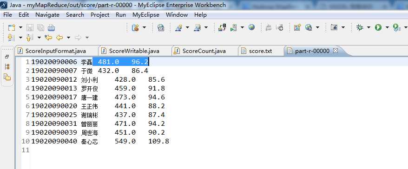Click the deploy MyEclipse project icon
Screen dimensions: 408x169
click(222, 27)
